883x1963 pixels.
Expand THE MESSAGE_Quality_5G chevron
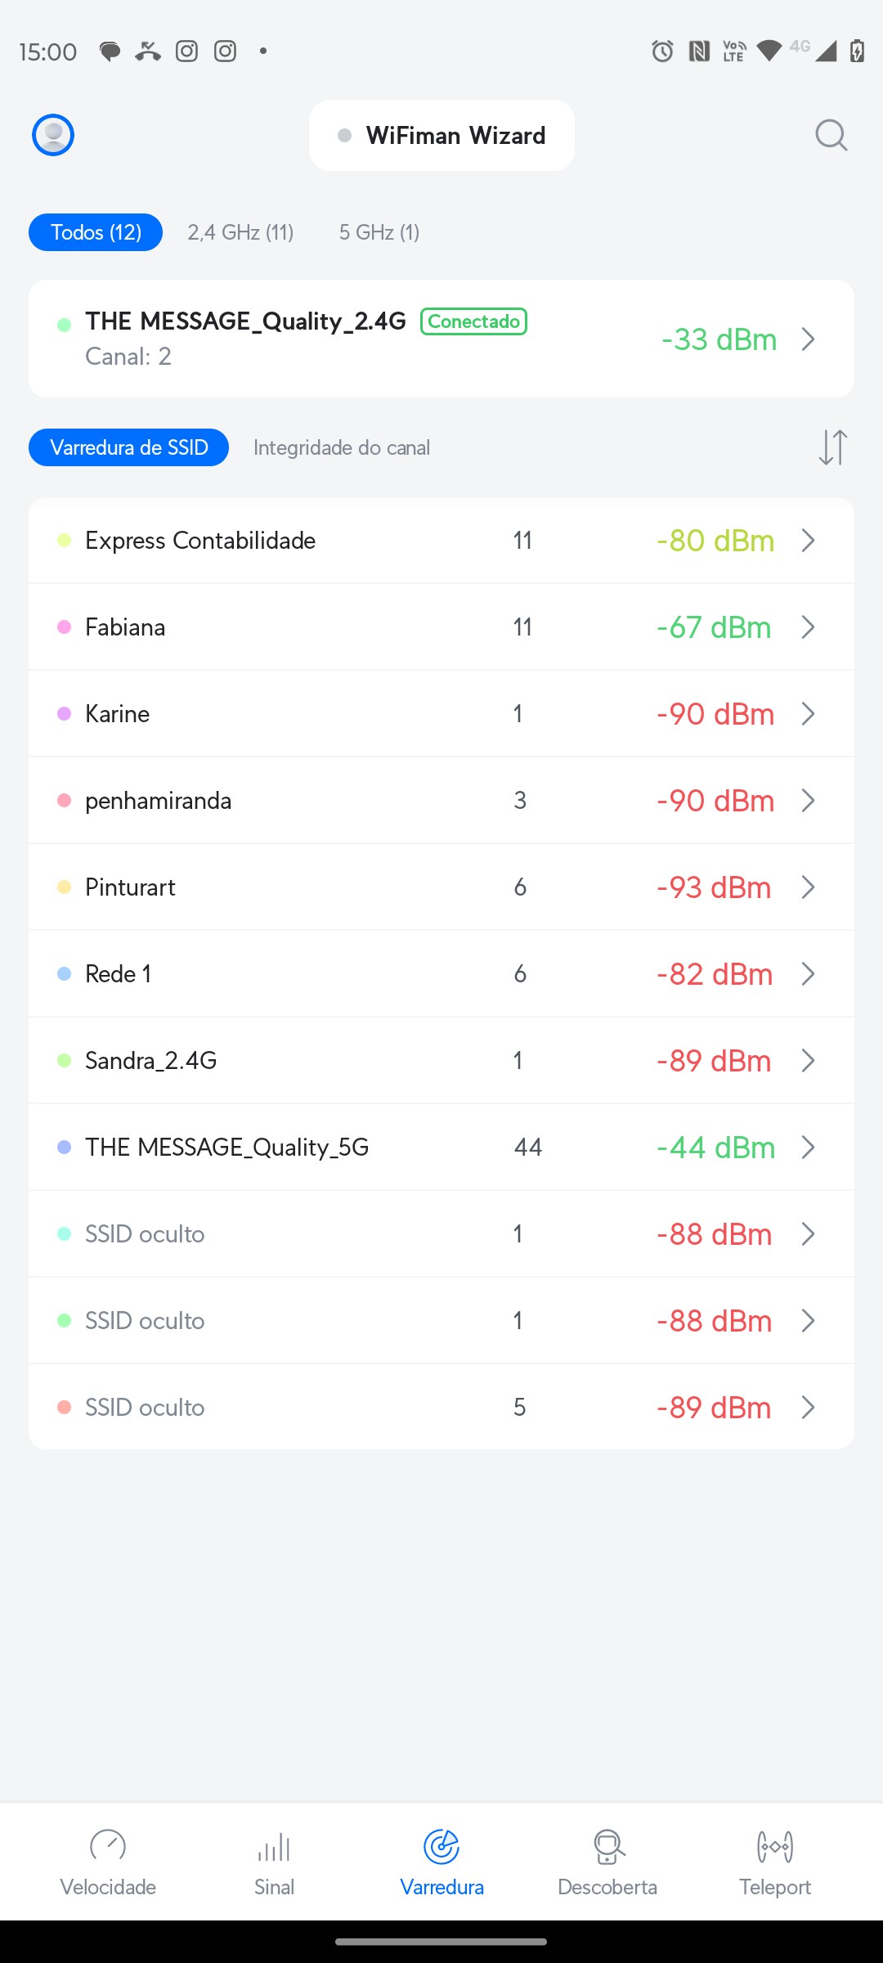click(808, 1148)
